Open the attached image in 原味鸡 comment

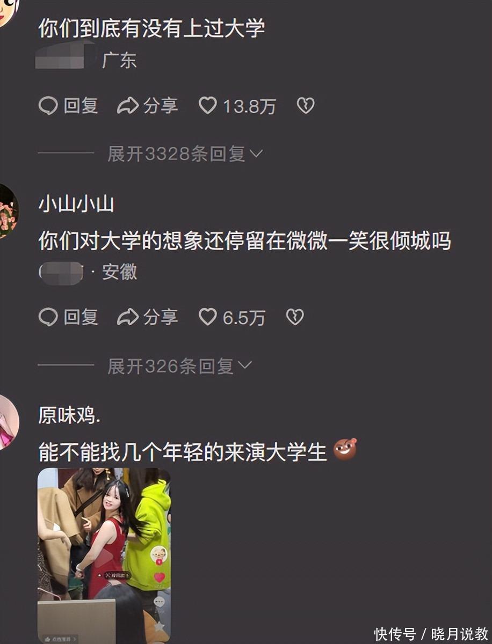tap(104, 555)
